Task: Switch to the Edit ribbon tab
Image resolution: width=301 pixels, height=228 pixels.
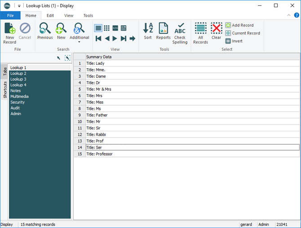Action: [50, 15]
